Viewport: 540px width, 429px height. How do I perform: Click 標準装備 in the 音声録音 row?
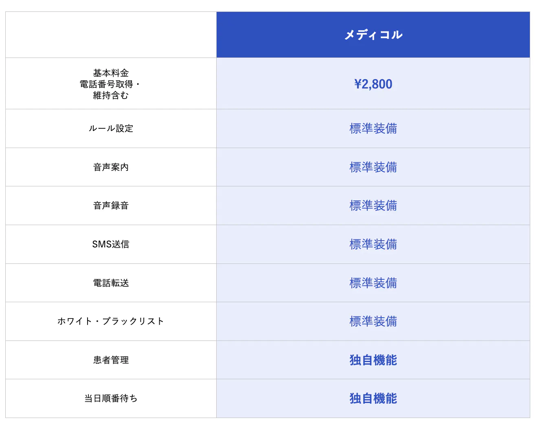coord(373,206)
